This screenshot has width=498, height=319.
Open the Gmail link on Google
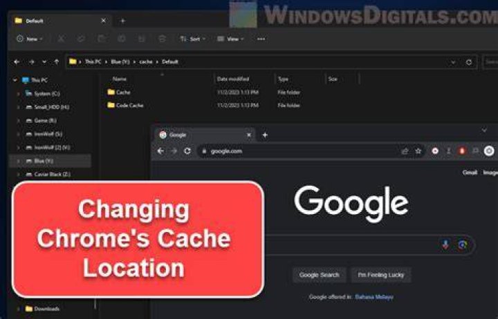[x=470, y=173]
